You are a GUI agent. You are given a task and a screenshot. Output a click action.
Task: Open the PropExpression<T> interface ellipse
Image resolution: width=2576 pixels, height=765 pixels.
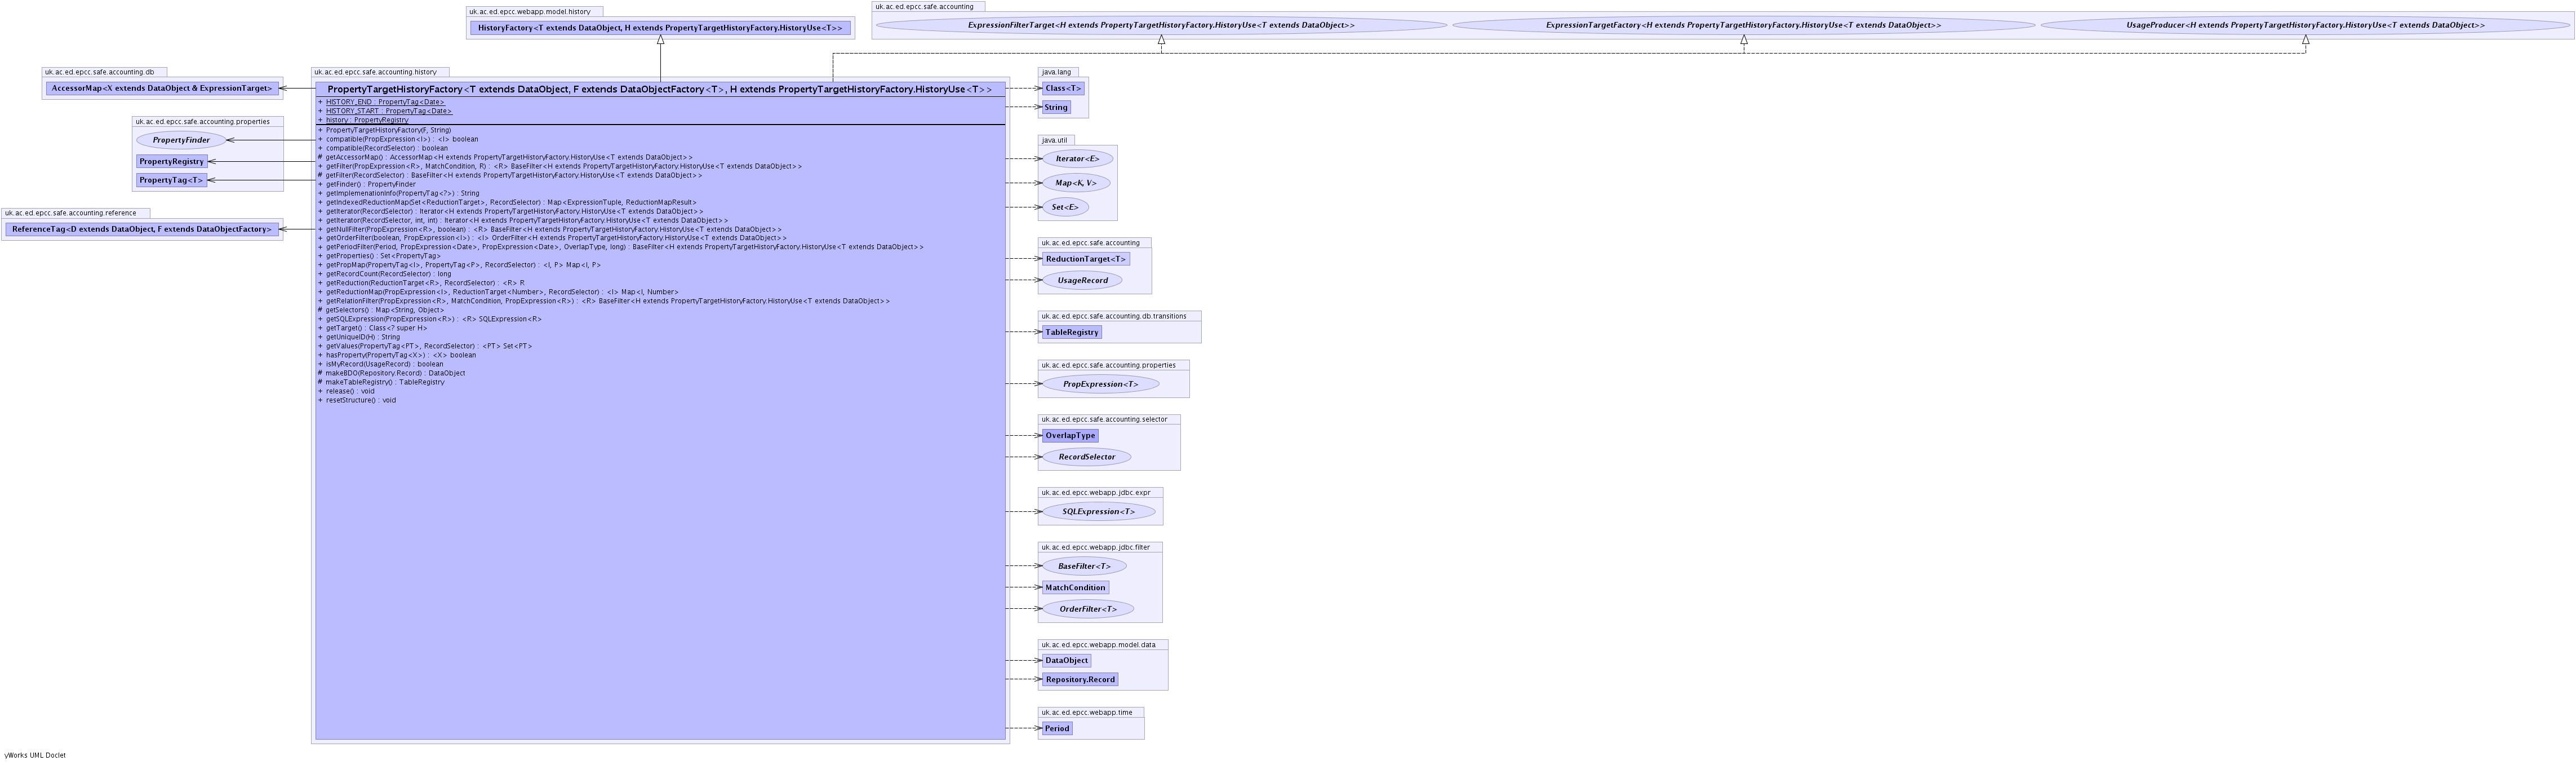coord(1100,384)
